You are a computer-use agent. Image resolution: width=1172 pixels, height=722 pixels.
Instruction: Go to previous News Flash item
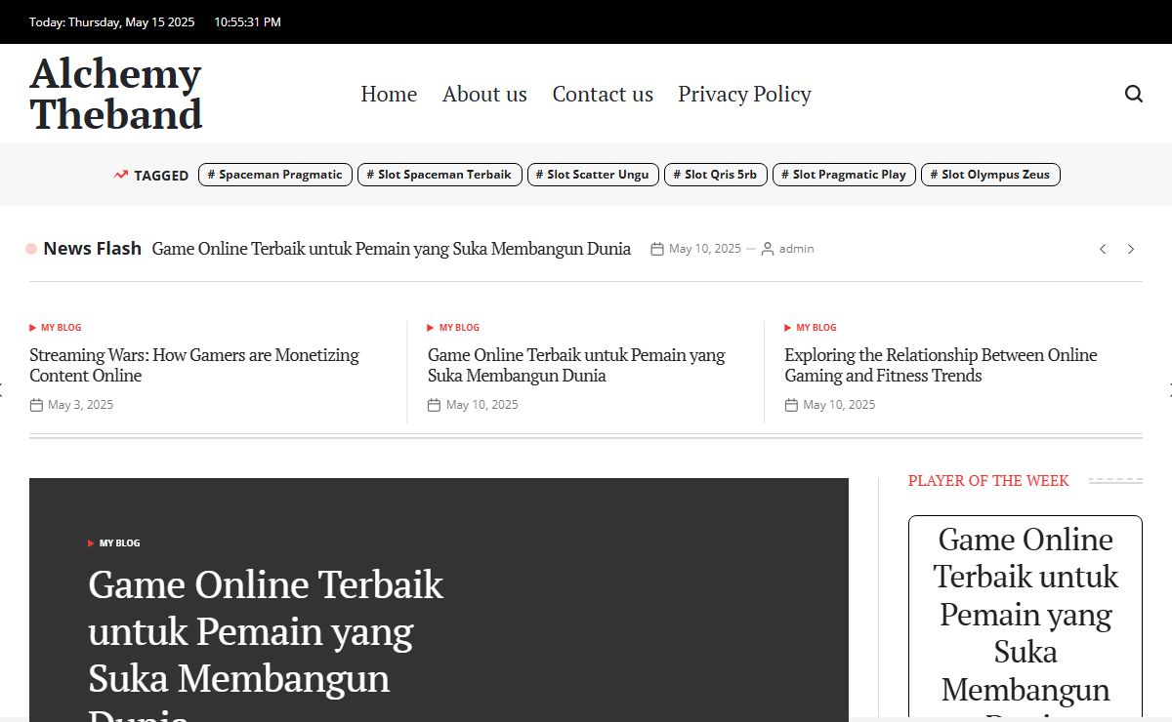[1103, 249]
